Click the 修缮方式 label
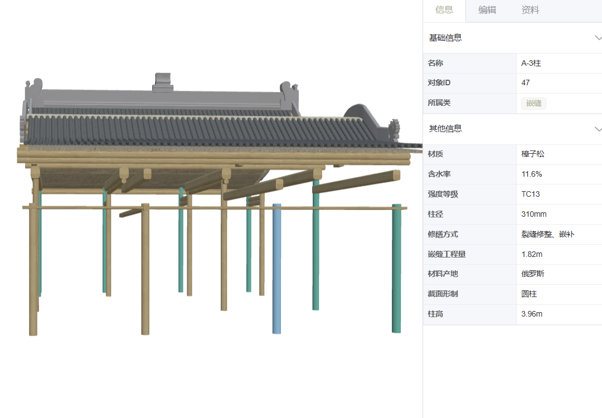 pyautogui.click(x=443, y=234)
